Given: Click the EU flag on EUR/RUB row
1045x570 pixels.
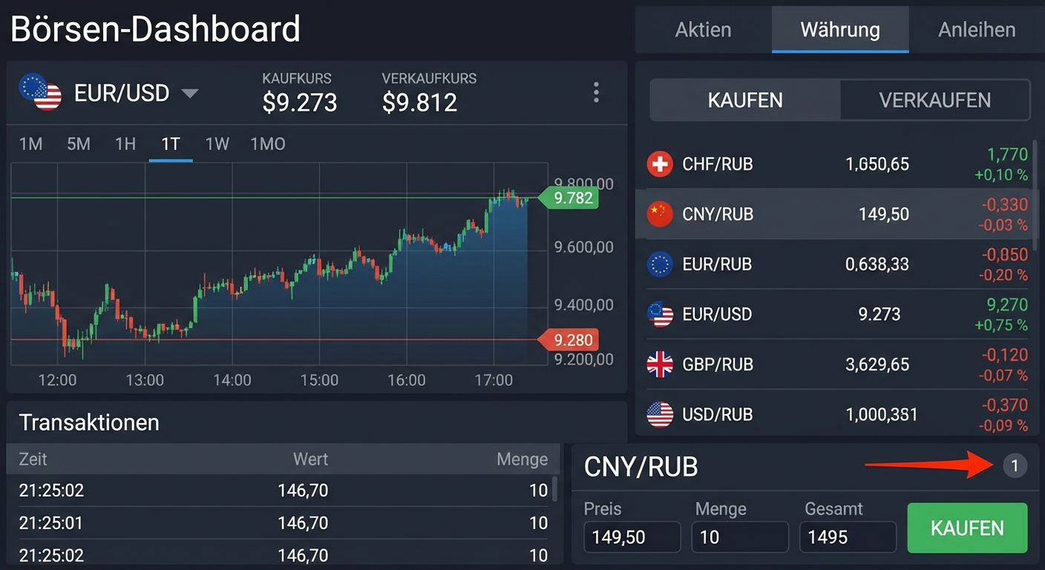Looking at the screenshot, I should coord(660,264).
